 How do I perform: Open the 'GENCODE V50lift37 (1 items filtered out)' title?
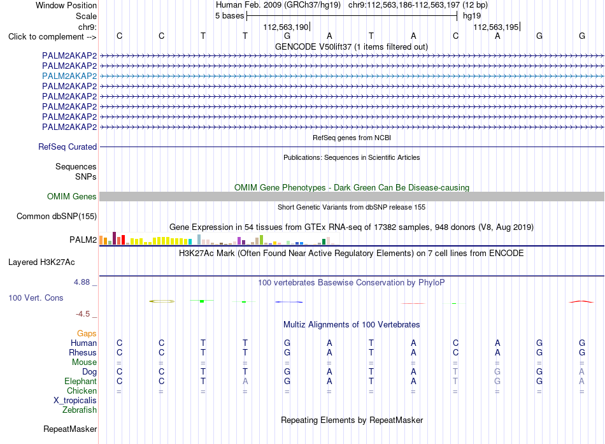pos(352,47)
